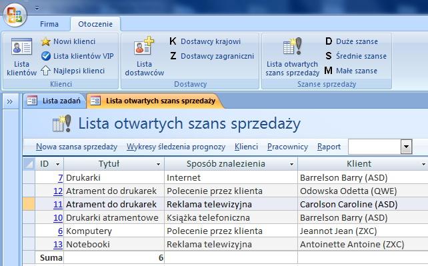Click the Komputery title cell

pos(114,231)
